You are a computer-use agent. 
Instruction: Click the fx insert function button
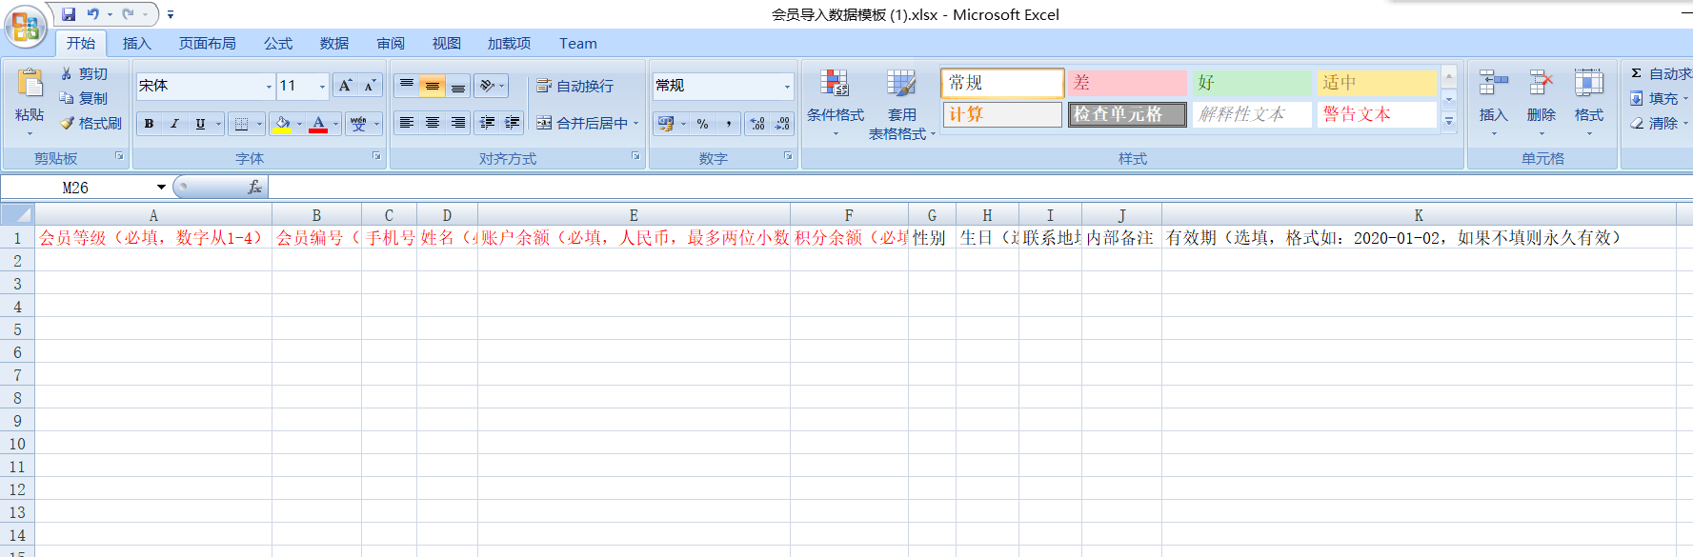(x=254, y=188)
